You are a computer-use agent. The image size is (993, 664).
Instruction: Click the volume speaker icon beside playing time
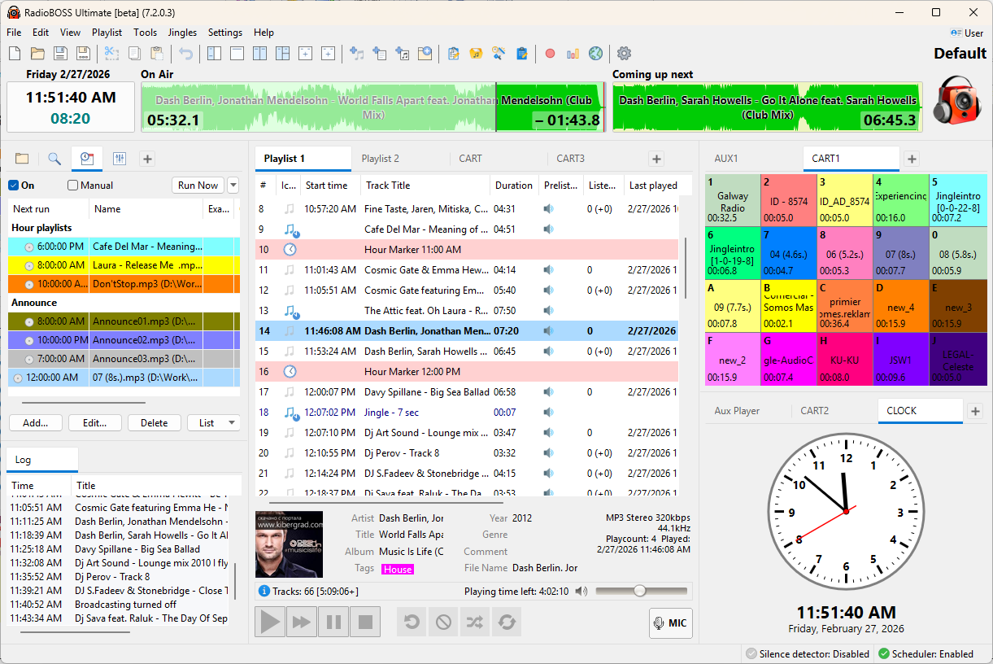click(581, 591)
